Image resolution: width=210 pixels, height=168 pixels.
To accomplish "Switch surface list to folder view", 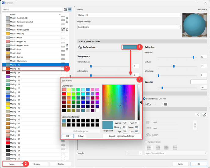I will click(x=66, y=9).
